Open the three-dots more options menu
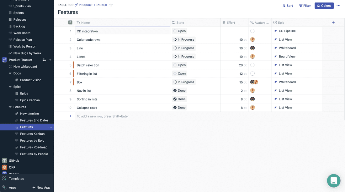Viewport: 345px width, 192px height. tap(338, 6)
